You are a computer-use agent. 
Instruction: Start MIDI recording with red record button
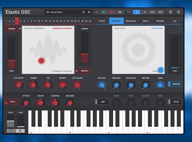tap(112, 12)
